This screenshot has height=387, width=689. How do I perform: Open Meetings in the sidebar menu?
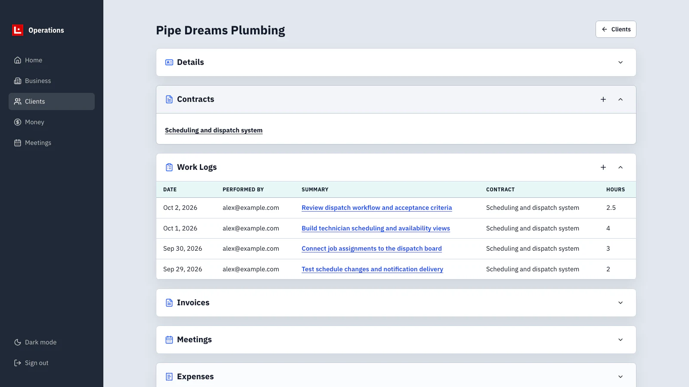coord(52,143)
